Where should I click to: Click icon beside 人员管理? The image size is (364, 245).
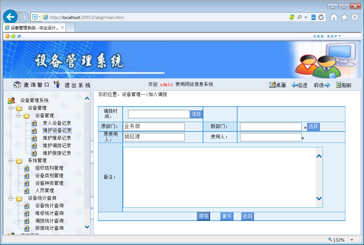pos(27,191)
